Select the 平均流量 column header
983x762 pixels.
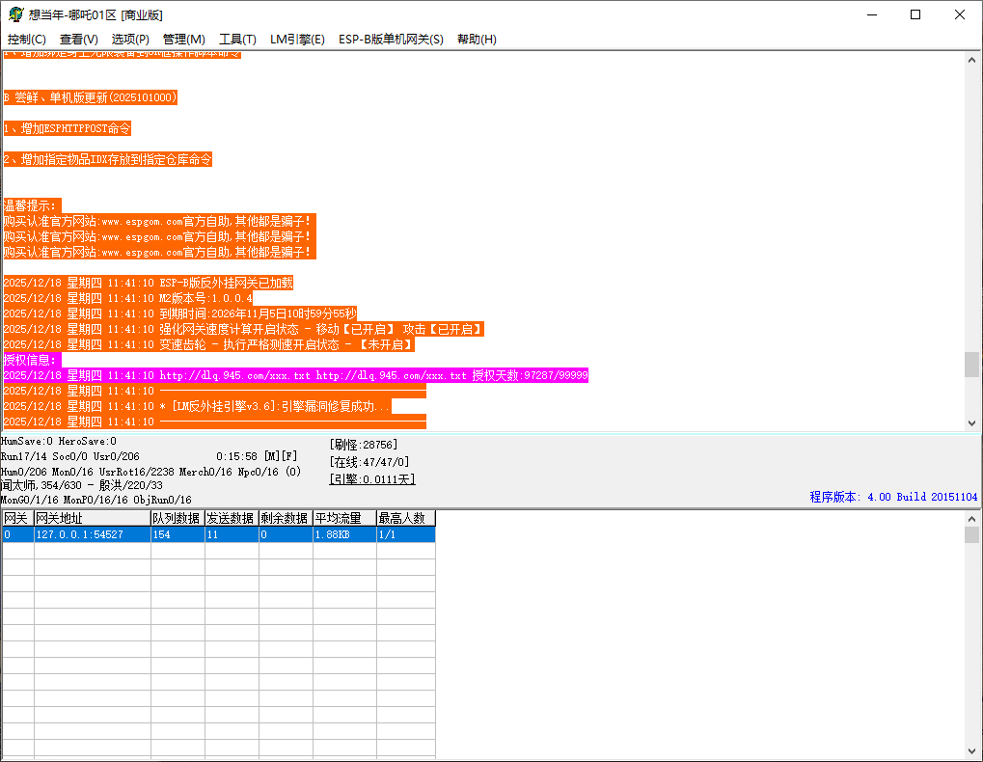343,519
